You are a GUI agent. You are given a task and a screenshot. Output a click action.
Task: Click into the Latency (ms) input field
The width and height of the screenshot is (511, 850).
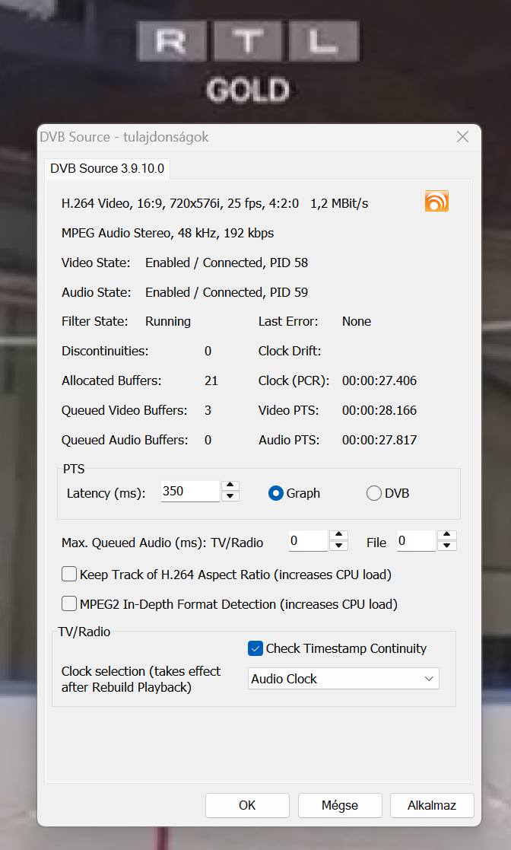(x=190, y=492)
